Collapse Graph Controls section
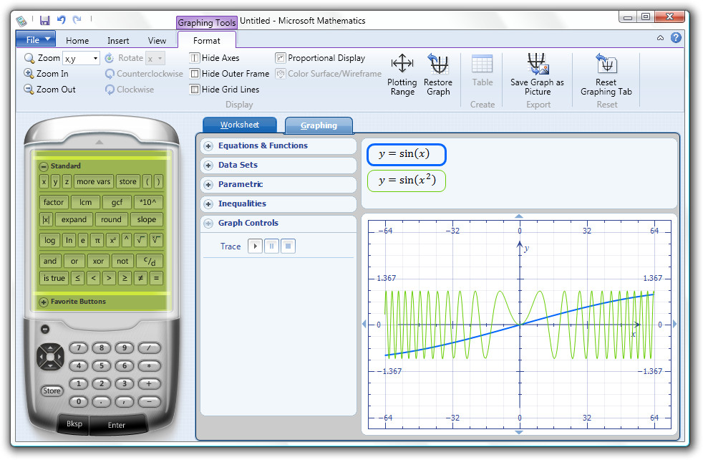The width and height of the screenshot is (703, 460). [208, 223]
